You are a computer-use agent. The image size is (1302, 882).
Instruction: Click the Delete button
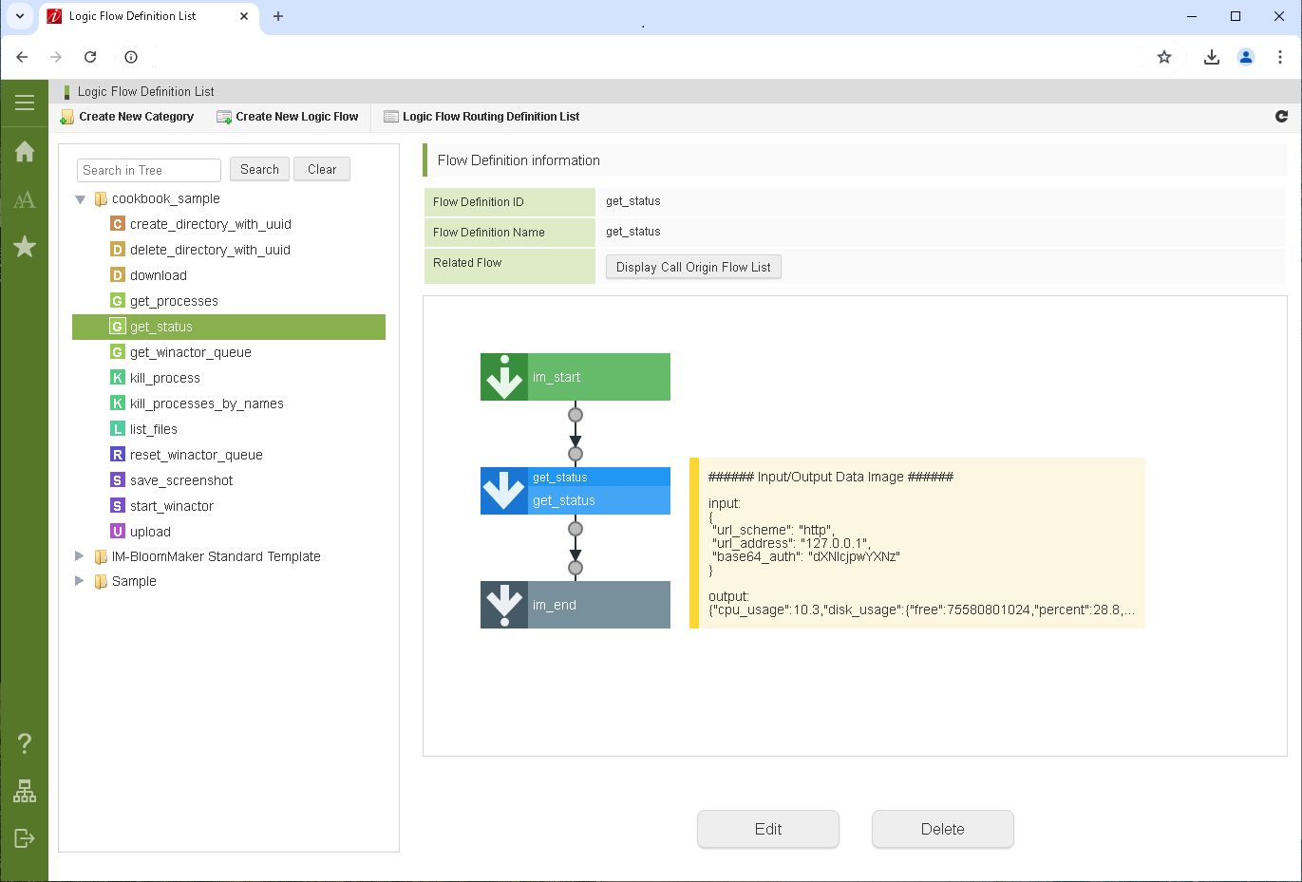click(x=943, y=829)
